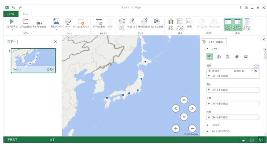Choose the bubble chart type
The height and width of the screenshot is (144, 267).
pyautogui.click(x=228, y=57)
